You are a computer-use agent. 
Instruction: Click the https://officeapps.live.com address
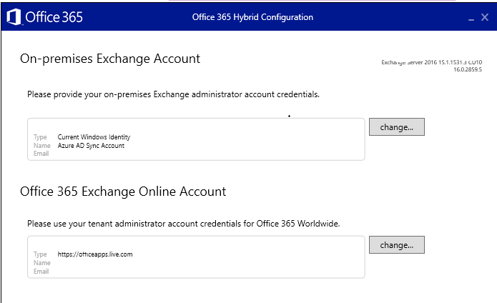tap(95, 254)
